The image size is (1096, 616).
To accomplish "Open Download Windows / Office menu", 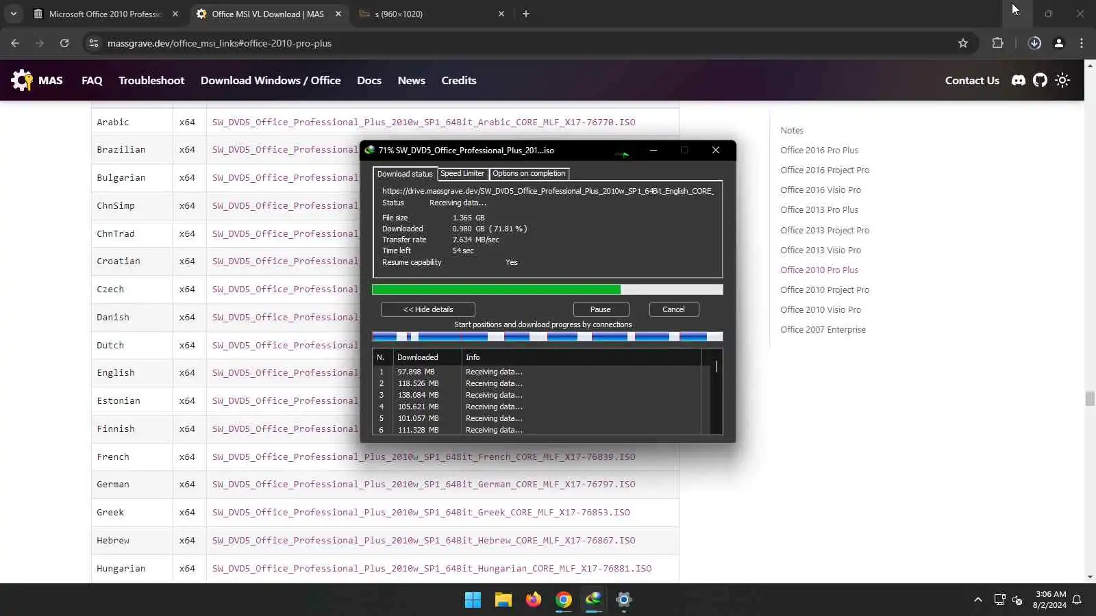I will point(271,80).
